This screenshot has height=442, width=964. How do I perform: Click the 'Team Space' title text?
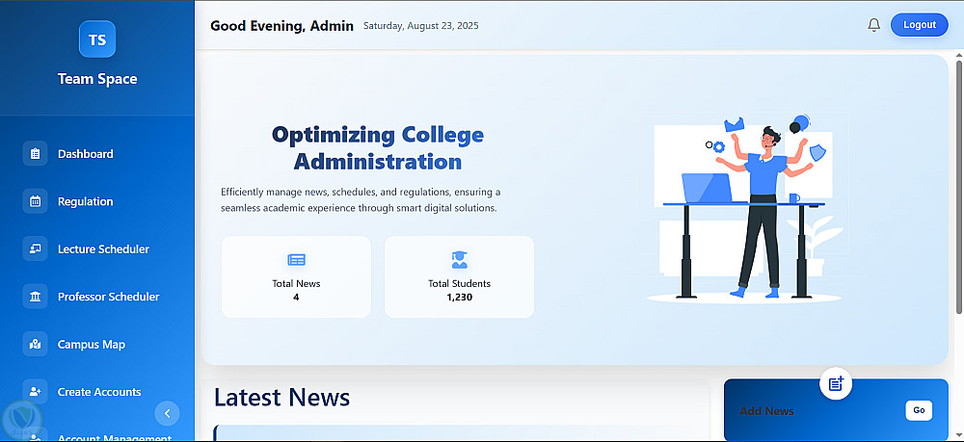(x=97, y=79)
